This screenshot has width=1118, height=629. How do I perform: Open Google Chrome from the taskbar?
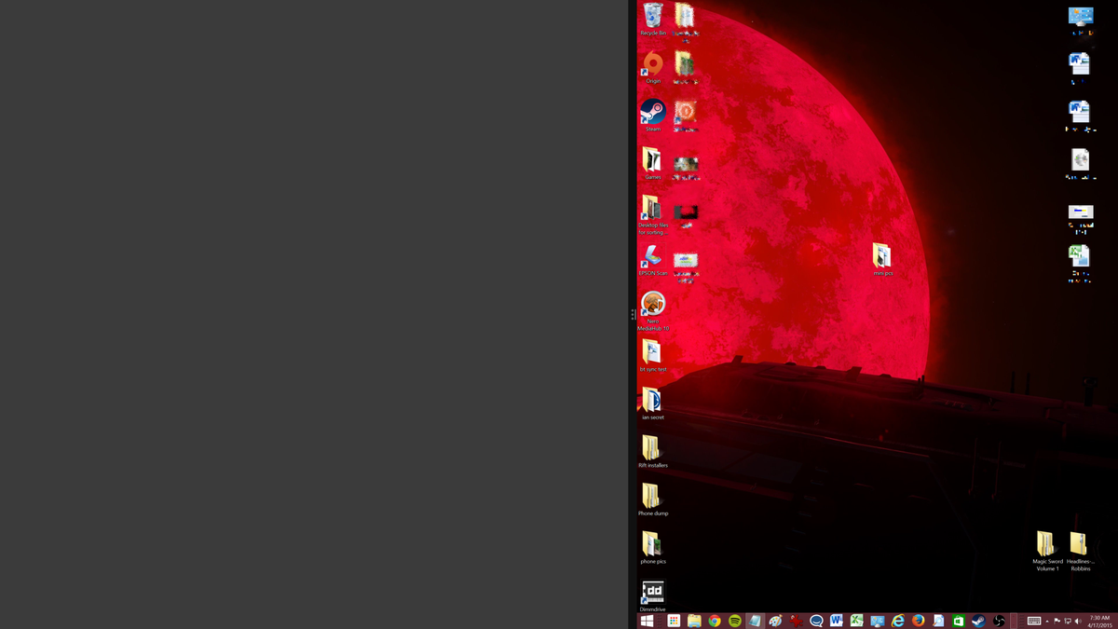pos(715,621)
